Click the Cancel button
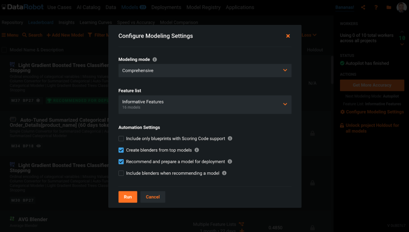This screenshot has width=409, height=232. (x=153, y=197)
